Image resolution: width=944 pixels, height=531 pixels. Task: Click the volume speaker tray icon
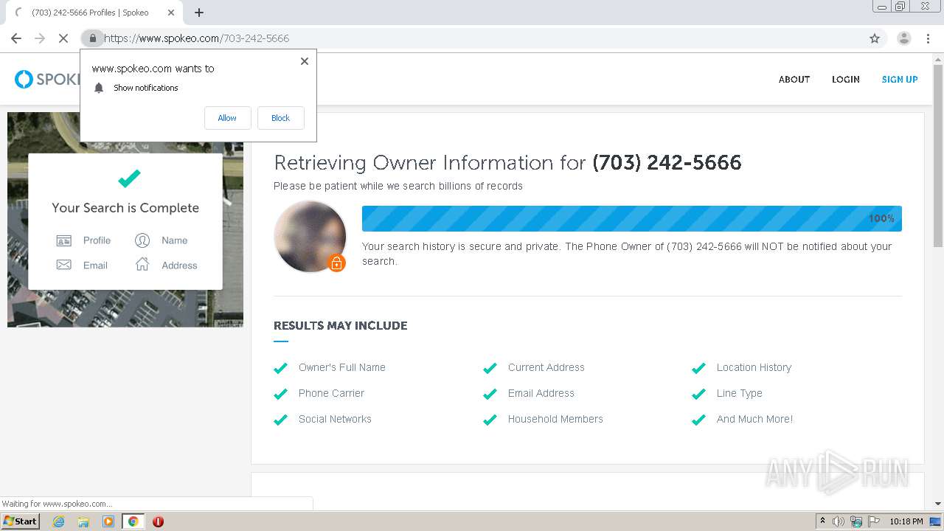[x=839, y=521]
